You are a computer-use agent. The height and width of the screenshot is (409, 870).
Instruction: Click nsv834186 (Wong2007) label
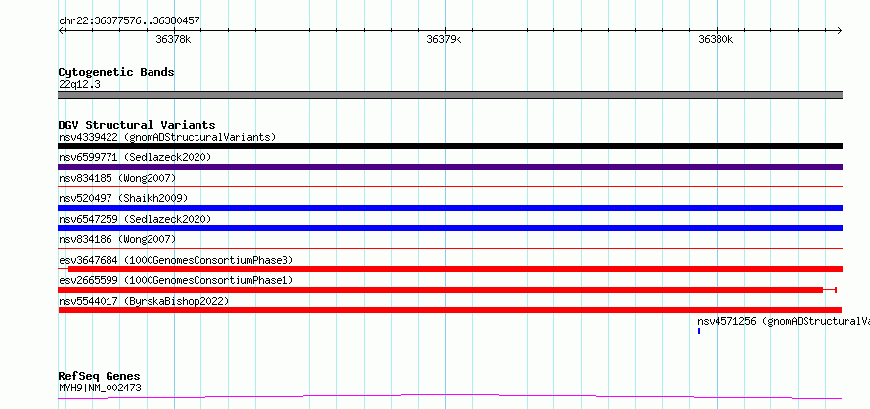pyautogui.click(x=117, y=239)
